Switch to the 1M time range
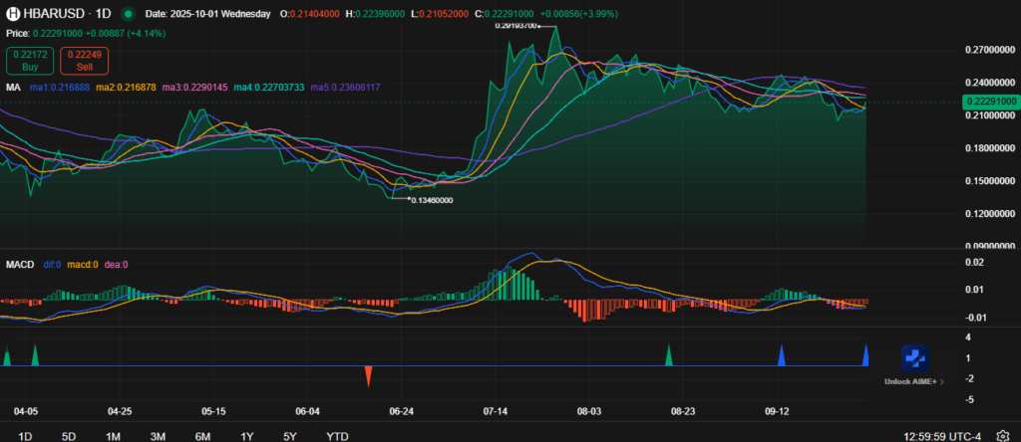The height and width of the screenshot is (442, 1021). (113, 436)
